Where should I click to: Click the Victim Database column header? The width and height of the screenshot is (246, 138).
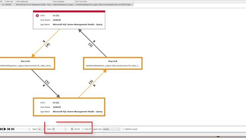(x=63, y=2)
